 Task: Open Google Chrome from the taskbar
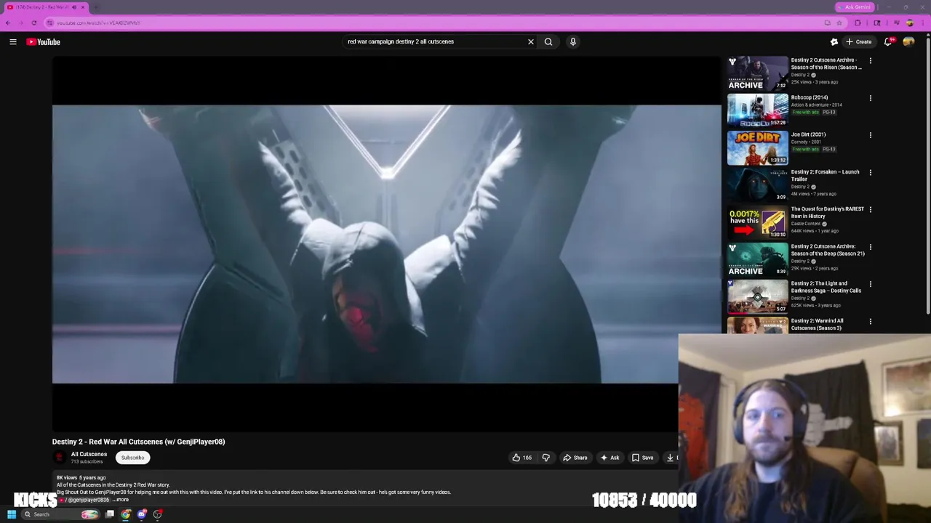pyautogui.click(x=126, y=514)
